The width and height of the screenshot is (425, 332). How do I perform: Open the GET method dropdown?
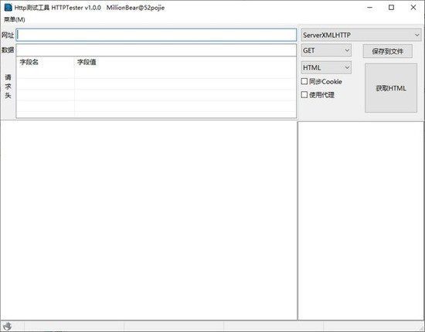pos(326,50)
